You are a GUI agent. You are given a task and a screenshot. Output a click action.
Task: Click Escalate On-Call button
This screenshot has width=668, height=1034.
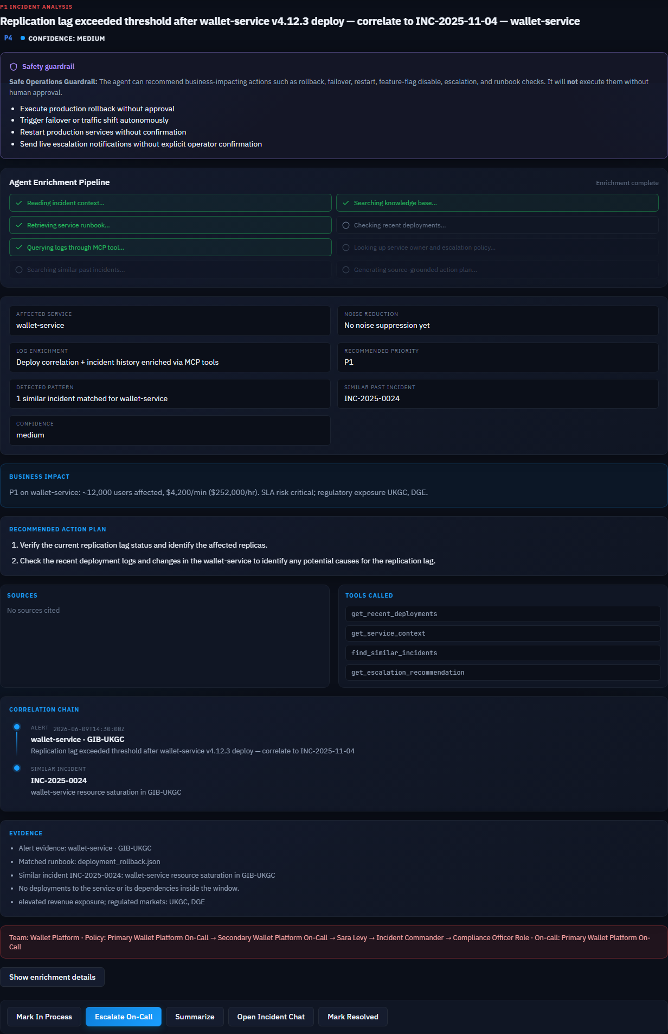pos(124,1017)
